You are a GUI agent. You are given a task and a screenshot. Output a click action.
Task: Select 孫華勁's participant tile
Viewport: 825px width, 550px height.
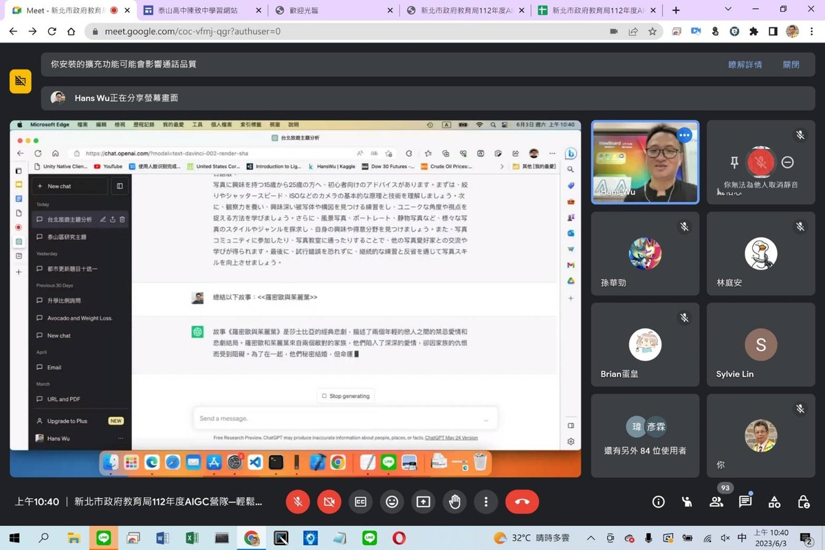645,254
